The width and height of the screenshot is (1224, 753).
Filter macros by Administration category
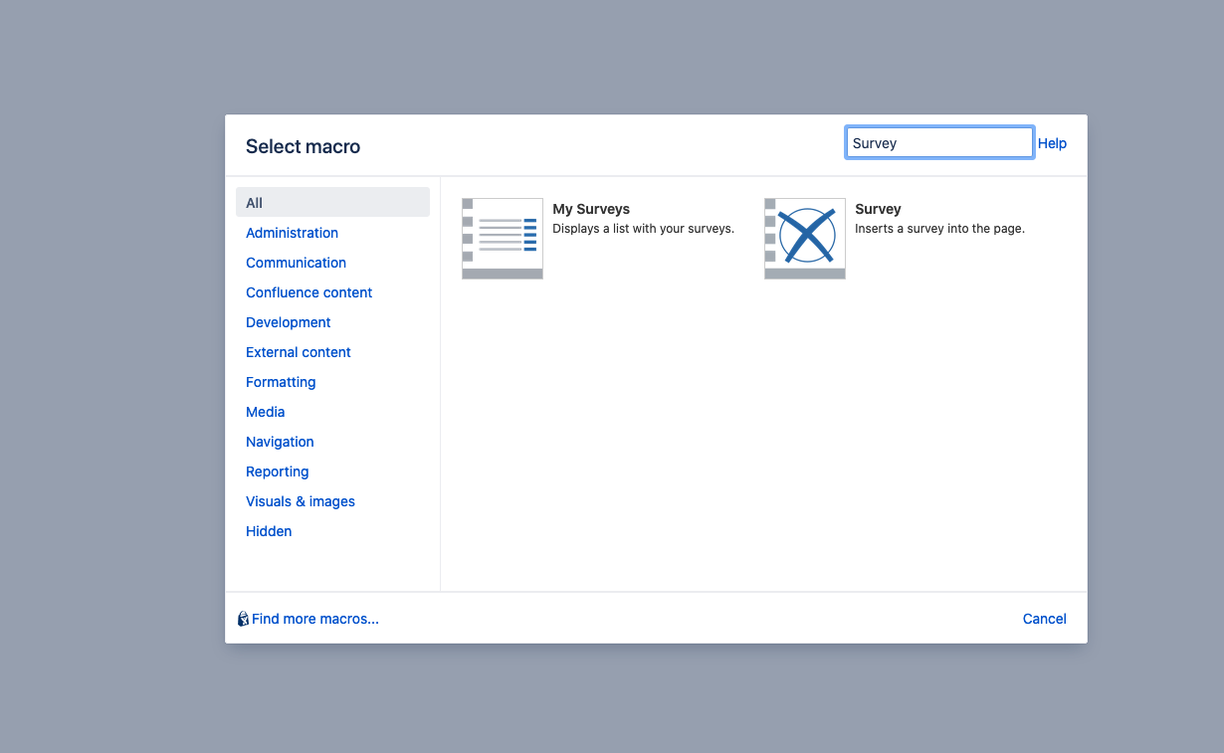click(x=292, y=233)
